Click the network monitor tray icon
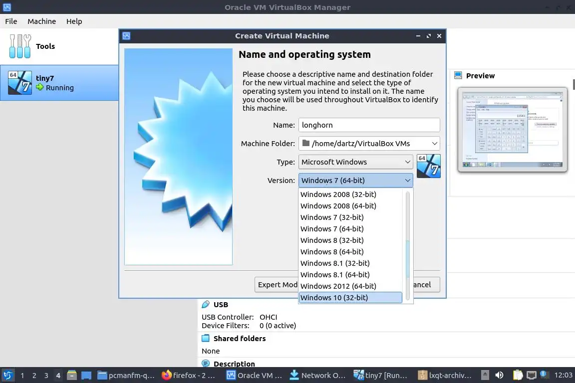The height and width of the screenshot is (383, 575). [x=532, y=376]
